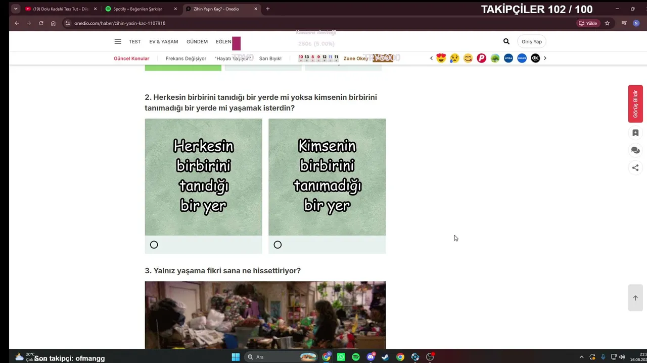Viewport: 647px width, 363px height.
Task: Open WhatsApp from the taskbar
Action: [x=341, y=357]
